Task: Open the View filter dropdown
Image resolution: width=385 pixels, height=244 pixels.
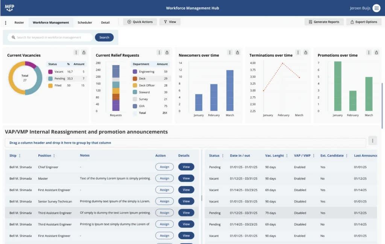Action: (x=170, y=22)
